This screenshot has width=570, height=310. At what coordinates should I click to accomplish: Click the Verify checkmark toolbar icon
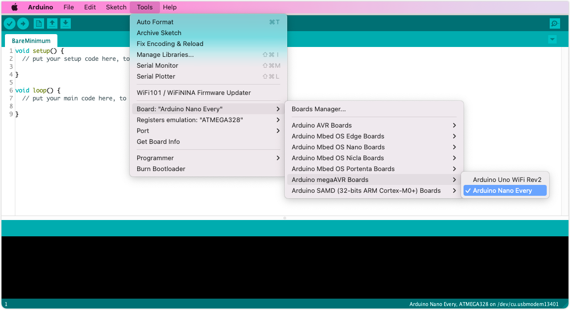[9, 23]
